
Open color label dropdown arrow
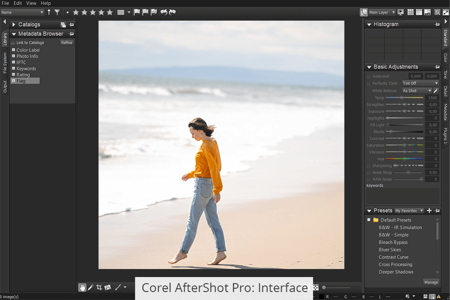coord(128,12)
